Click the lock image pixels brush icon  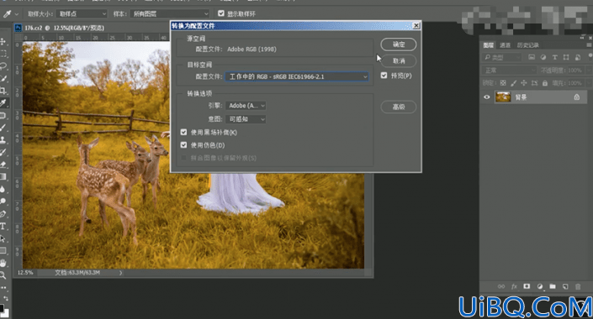tap(514, 82)
